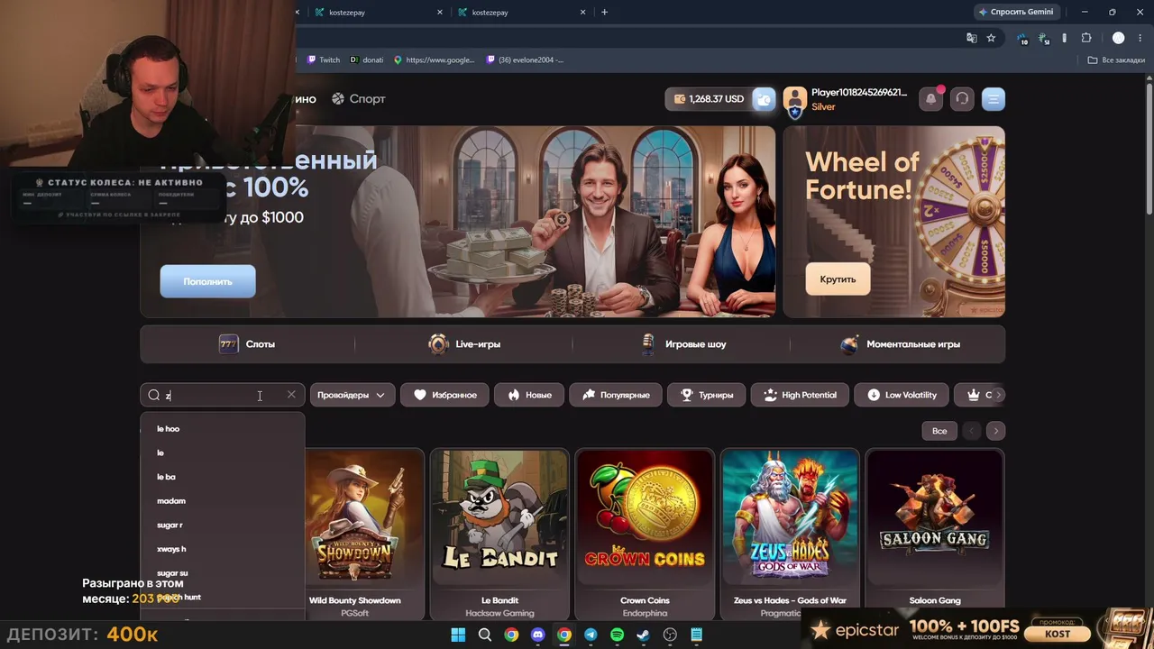Click the Крутить wheel button
1154x649 pixels.
838,279
